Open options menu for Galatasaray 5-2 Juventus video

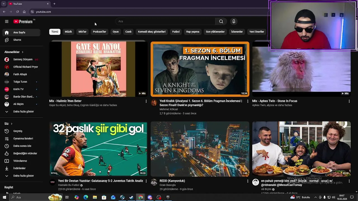coord(146,181)
